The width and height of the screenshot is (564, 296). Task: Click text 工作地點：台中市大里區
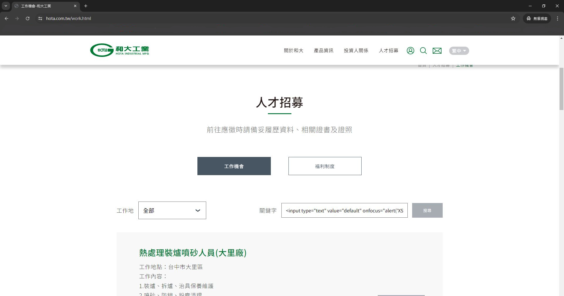pos(171,267)
